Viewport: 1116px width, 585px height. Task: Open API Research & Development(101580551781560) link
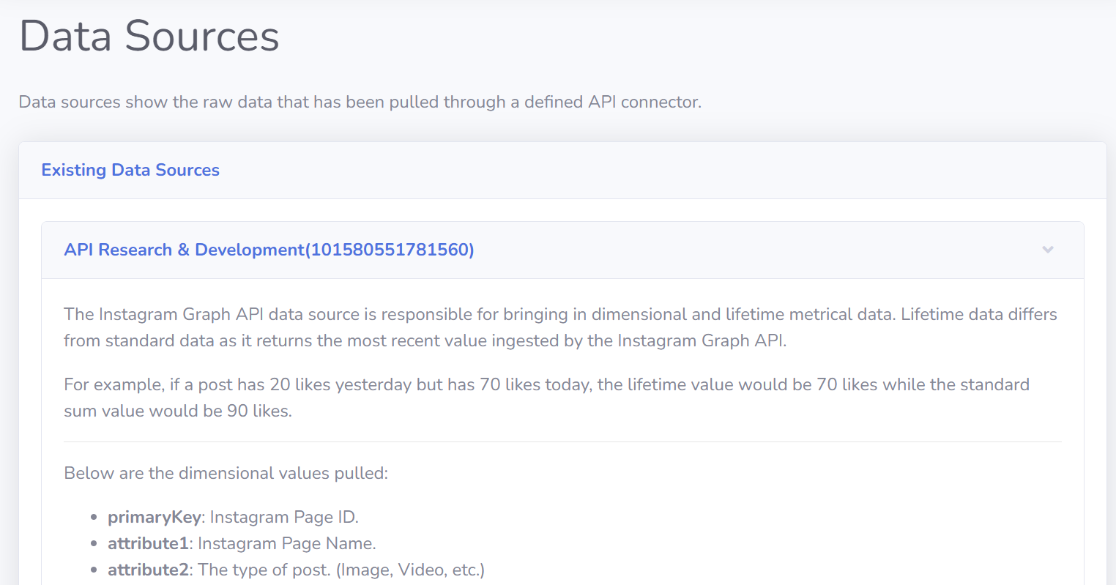(269, 250)
